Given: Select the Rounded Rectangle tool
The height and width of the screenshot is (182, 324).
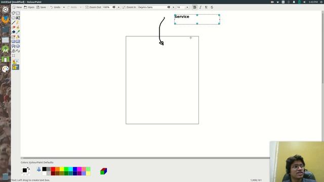Looking at the screenshot, I should 14,41.
